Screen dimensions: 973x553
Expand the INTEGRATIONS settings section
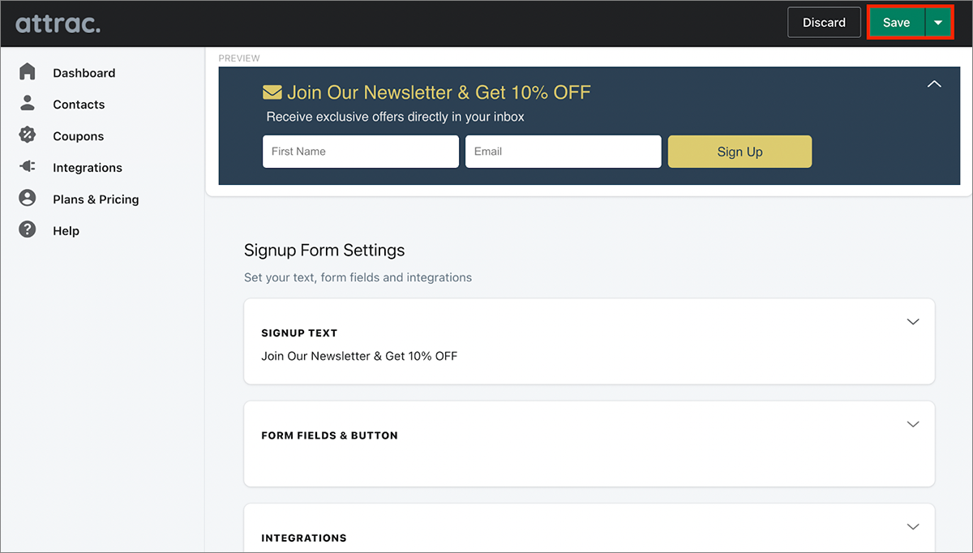pyautogui.click(x=913, y=526)
